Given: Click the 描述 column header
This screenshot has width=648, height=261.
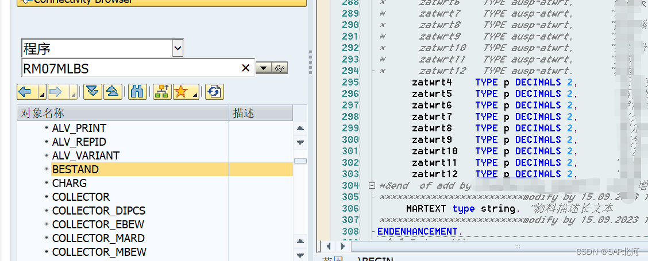Looking at the screenshot, I should pyautogui.click(x=261, y=113).
